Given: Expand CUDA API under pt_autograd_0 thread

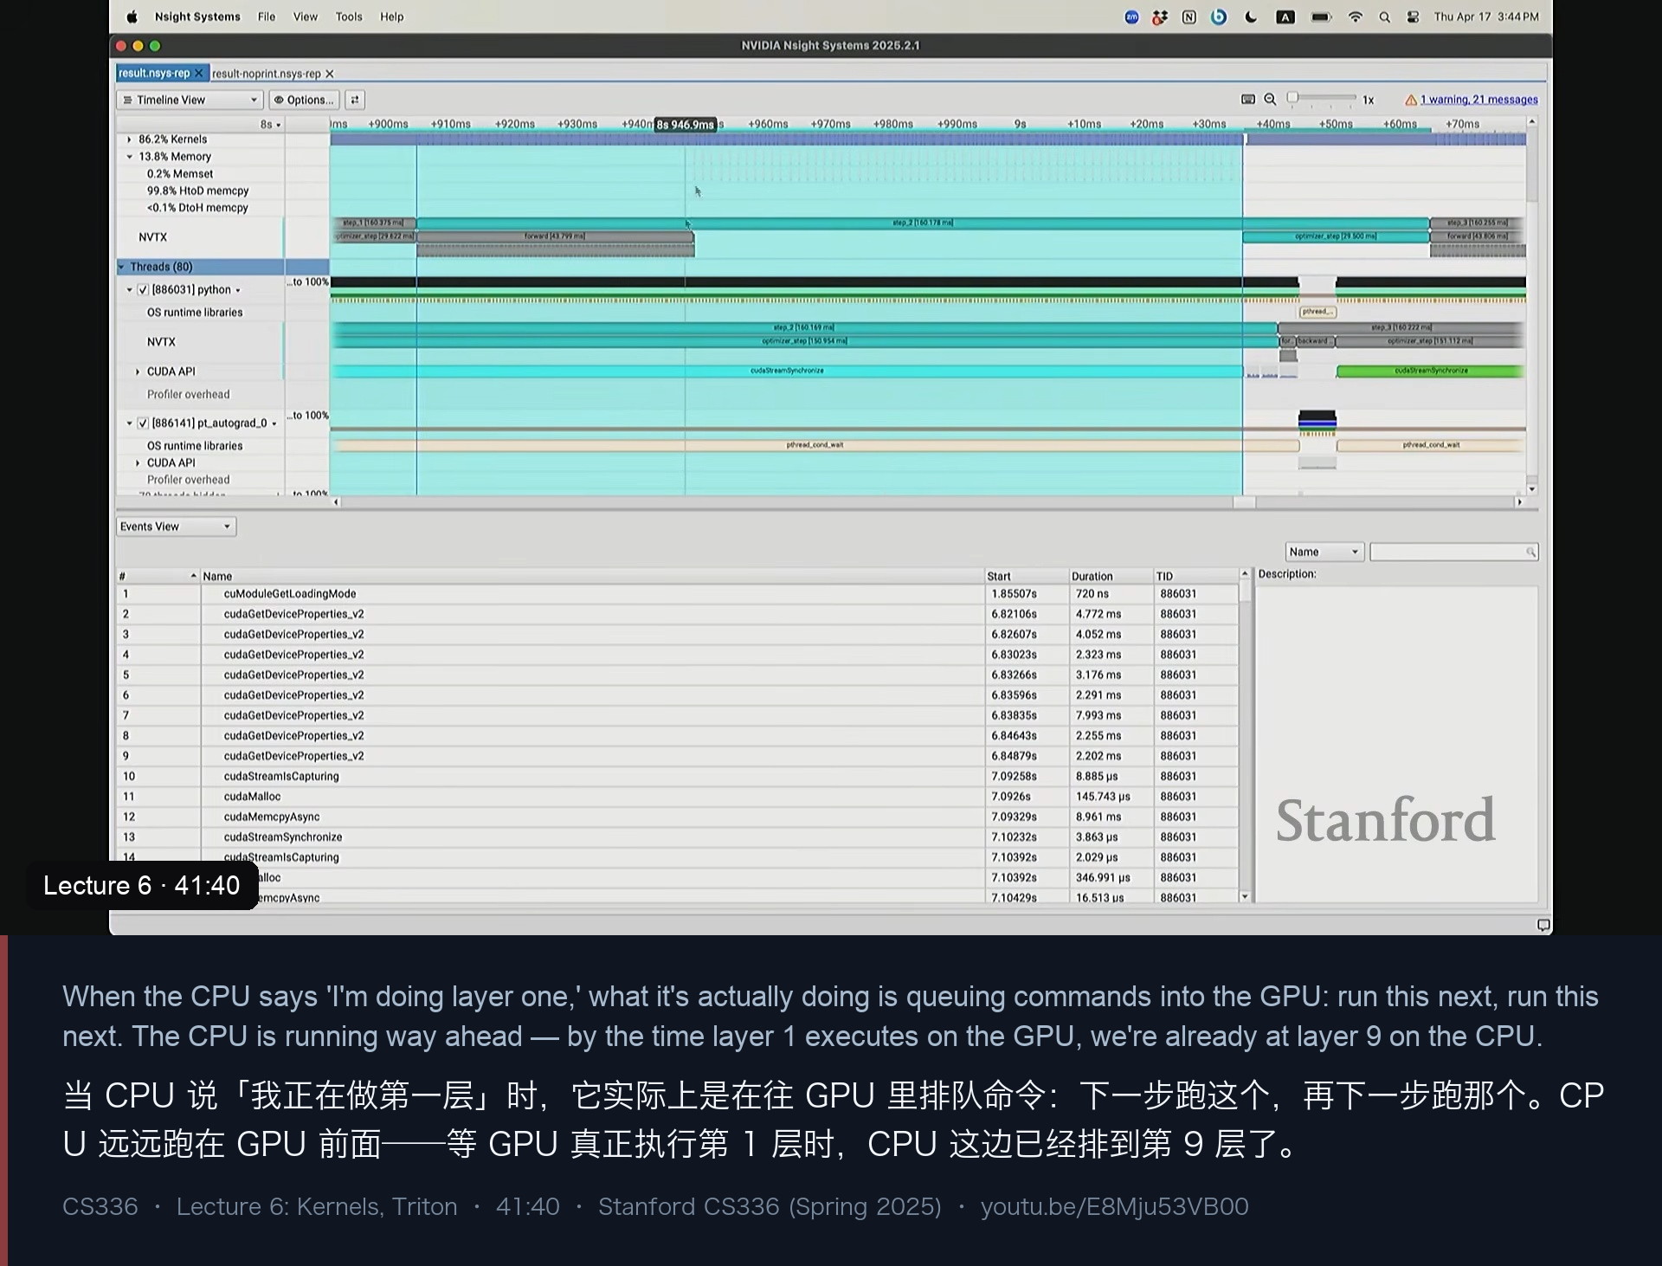Looking at the screenshot, I should point(138,462).
